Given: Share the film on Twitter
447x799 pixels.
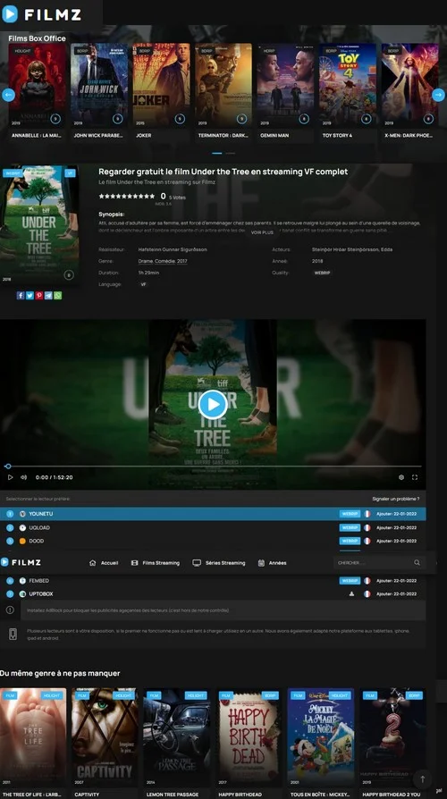Looking at the screenshot, I should point(30,296).
